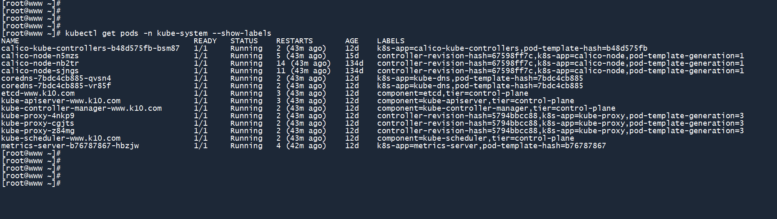777x219 pixels.
Task: Select the kube-apiserver-www.k10.com pod name
Action: (61, 101)
